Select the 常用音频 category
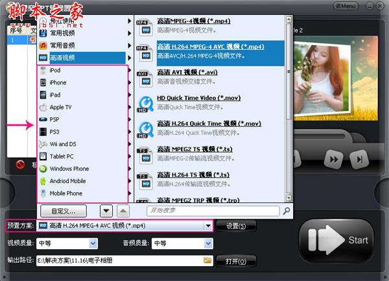Screen dimensions: 389x281 click(82, 45)
